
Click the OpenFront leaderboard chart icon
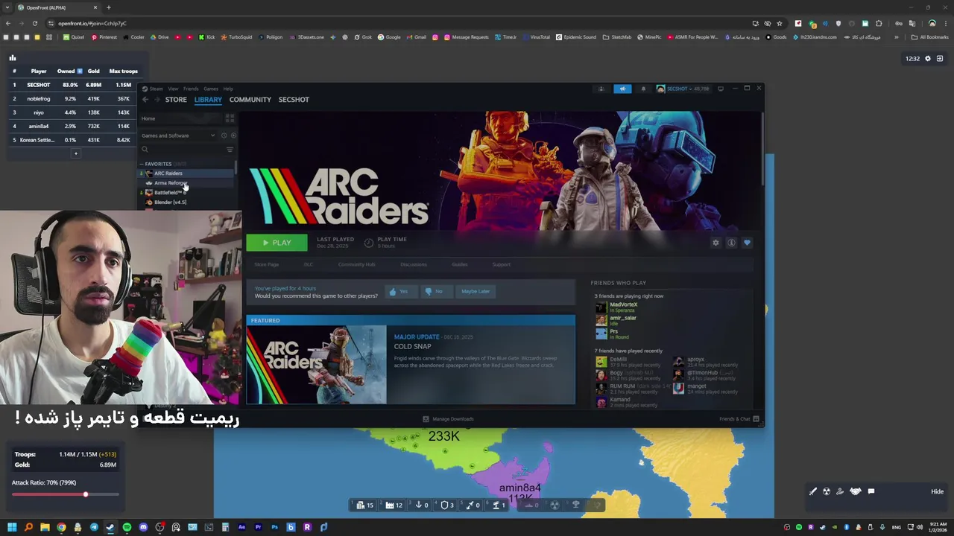point(12,58)
